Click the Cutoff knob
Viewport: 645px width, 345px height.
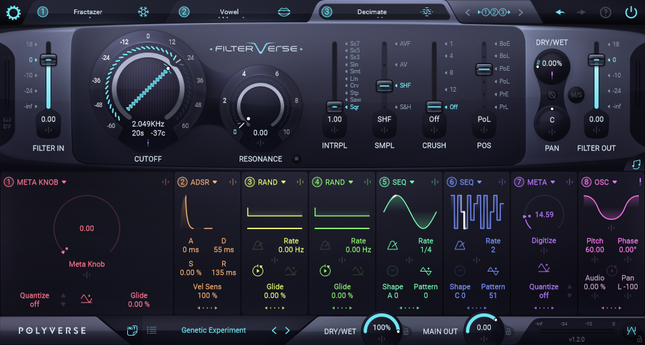147,88
